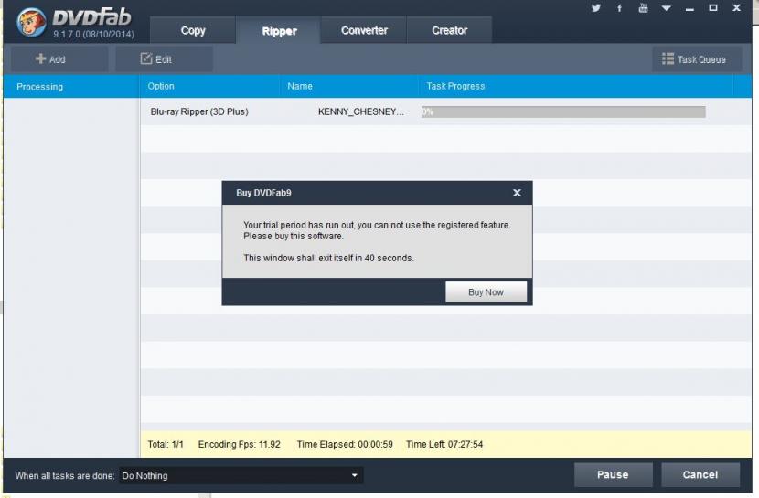Image resolution: width=759 pixels, height=498 pixels.
Task: Pause the ripping task
Action: point(613,475)
